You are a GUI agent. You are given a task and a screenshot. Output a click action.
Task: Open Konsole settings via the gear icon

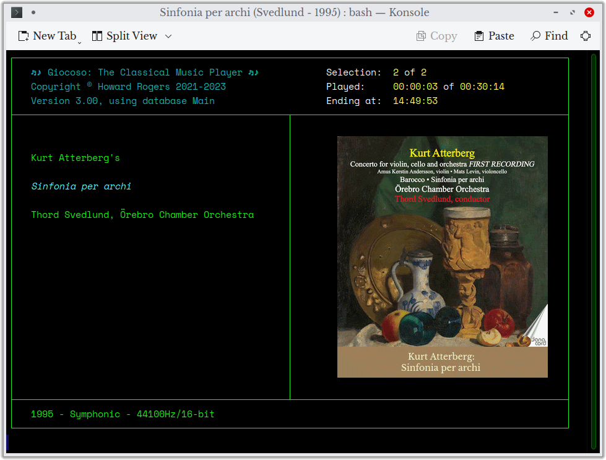click(586, 36)
